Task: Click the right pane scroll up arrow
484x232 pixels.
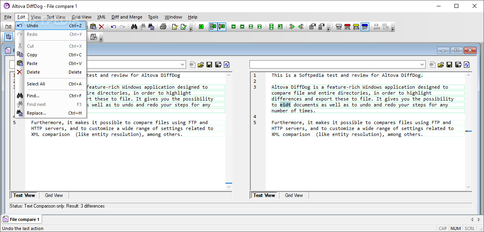Action: tap(468, 75)
